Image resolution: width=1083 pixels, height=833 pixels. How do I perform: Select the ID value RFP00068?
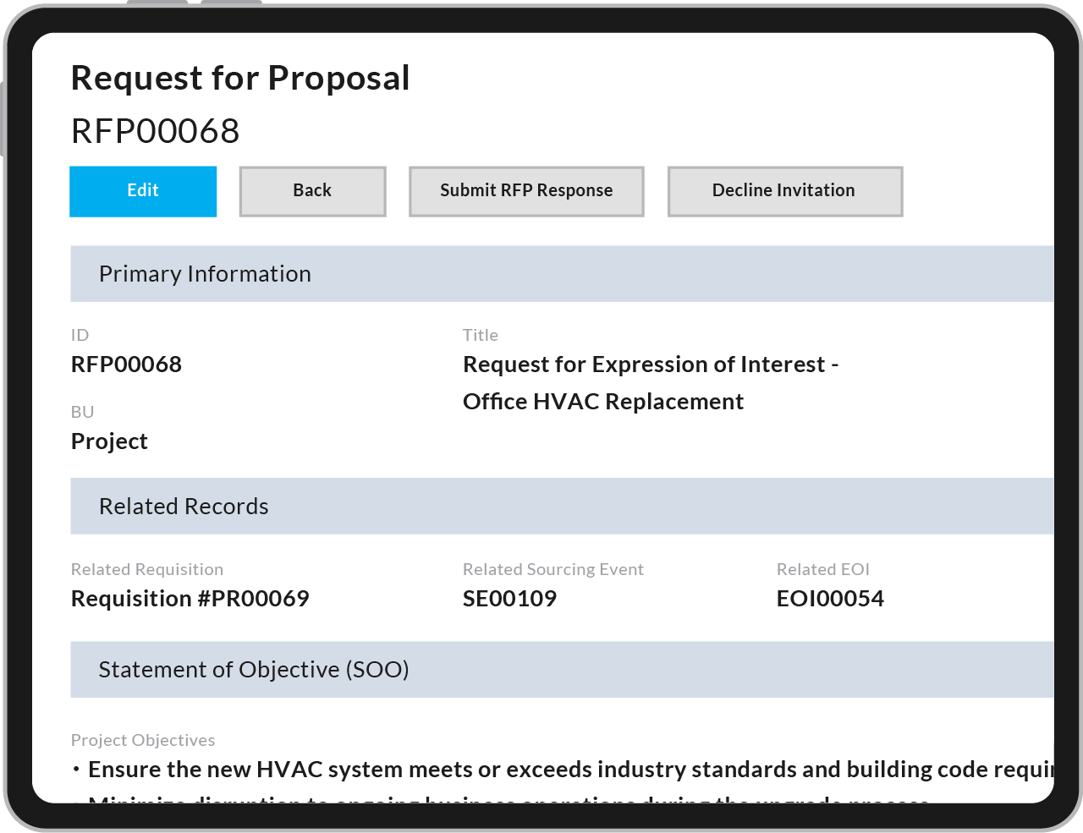(x=126, y=364)
